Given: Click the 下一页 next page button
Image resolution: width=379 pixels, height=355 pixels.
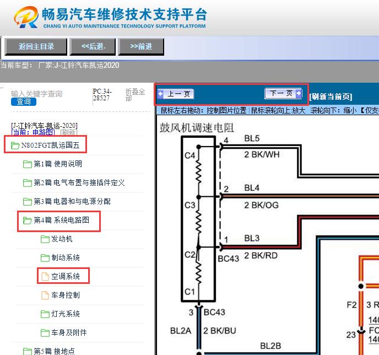Looking at the screenshot, I should click(283, 93).
